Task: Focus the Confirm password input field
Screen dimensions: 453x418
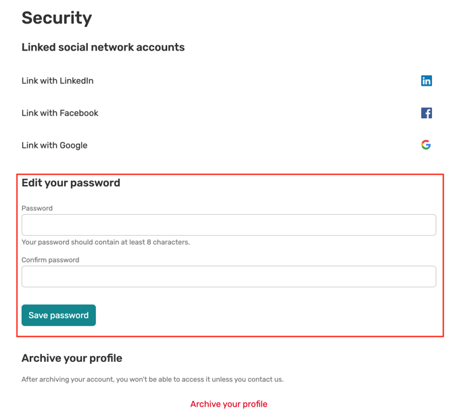Action: 229,276
